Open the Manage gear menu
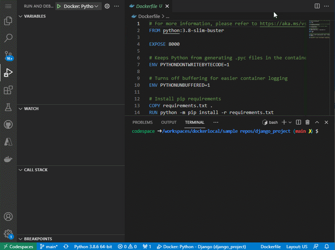Image resolution: width=335 pixels, height=250 pixels. pos(8,234)
